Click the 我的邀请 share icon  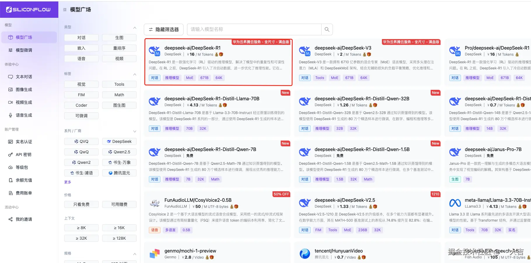[x=11, y=219]
